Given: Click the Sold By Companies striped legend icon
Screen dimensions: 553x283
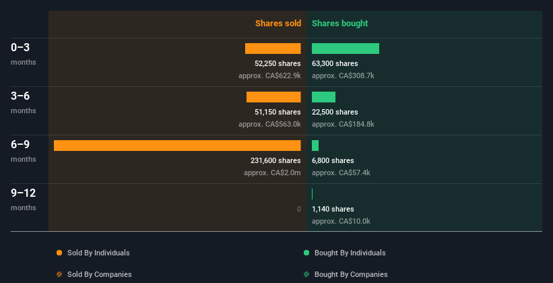Looking at the screenshot, I should click(59, 274).
